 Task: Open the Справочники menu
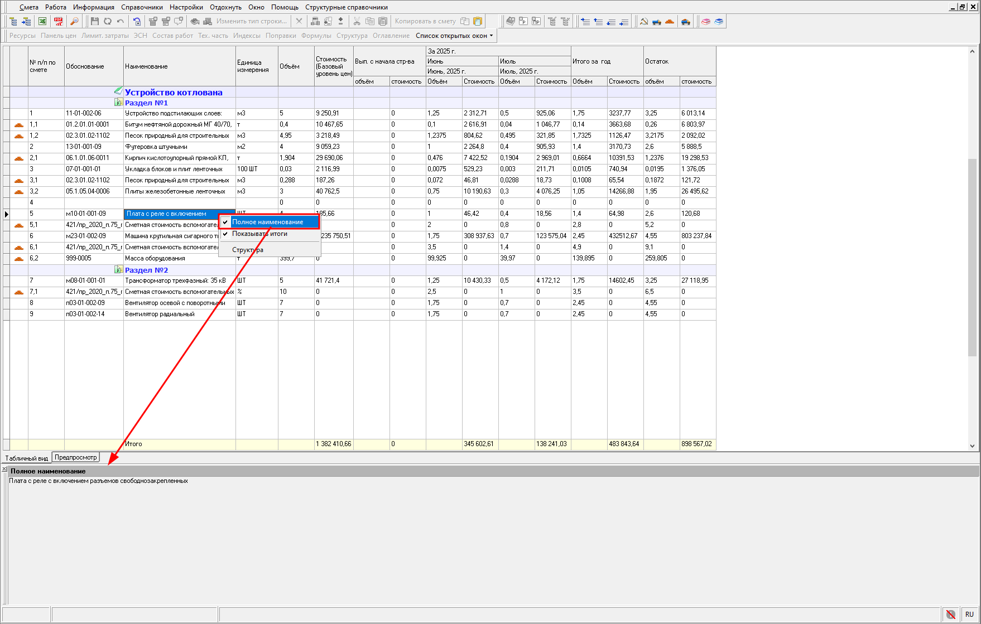tap(142, 7)
